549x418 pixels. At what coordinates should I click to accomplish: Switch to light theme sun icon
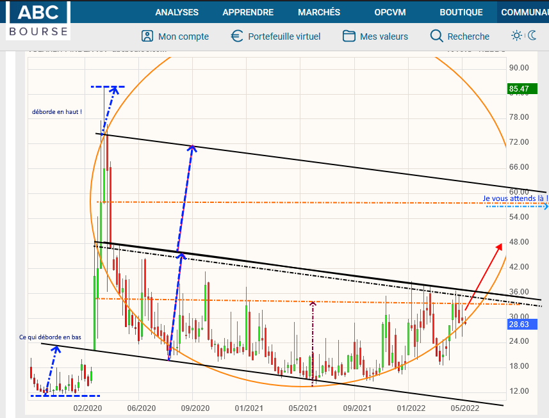(x=516, y=35)
